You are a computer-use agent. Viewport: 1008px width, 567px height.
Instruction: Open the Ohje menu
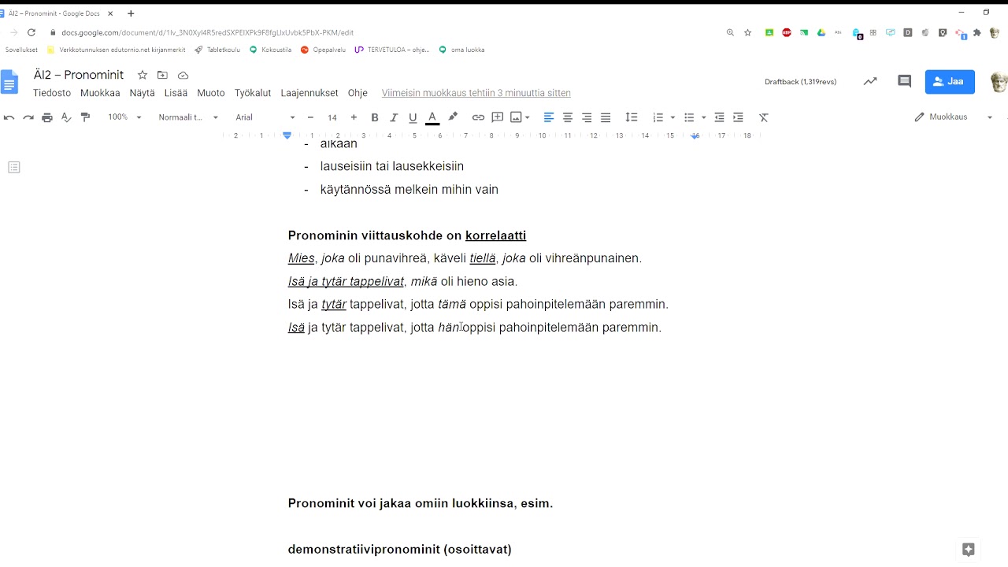pyautogui.click(x=358, y=93)
